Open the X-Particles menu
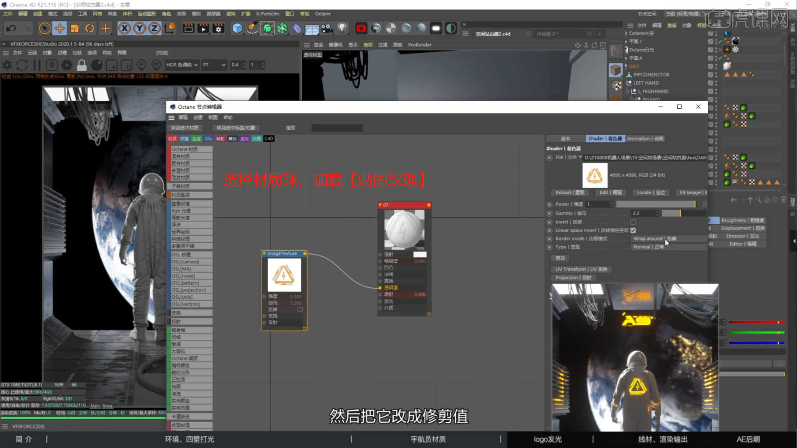 [267, 14]
